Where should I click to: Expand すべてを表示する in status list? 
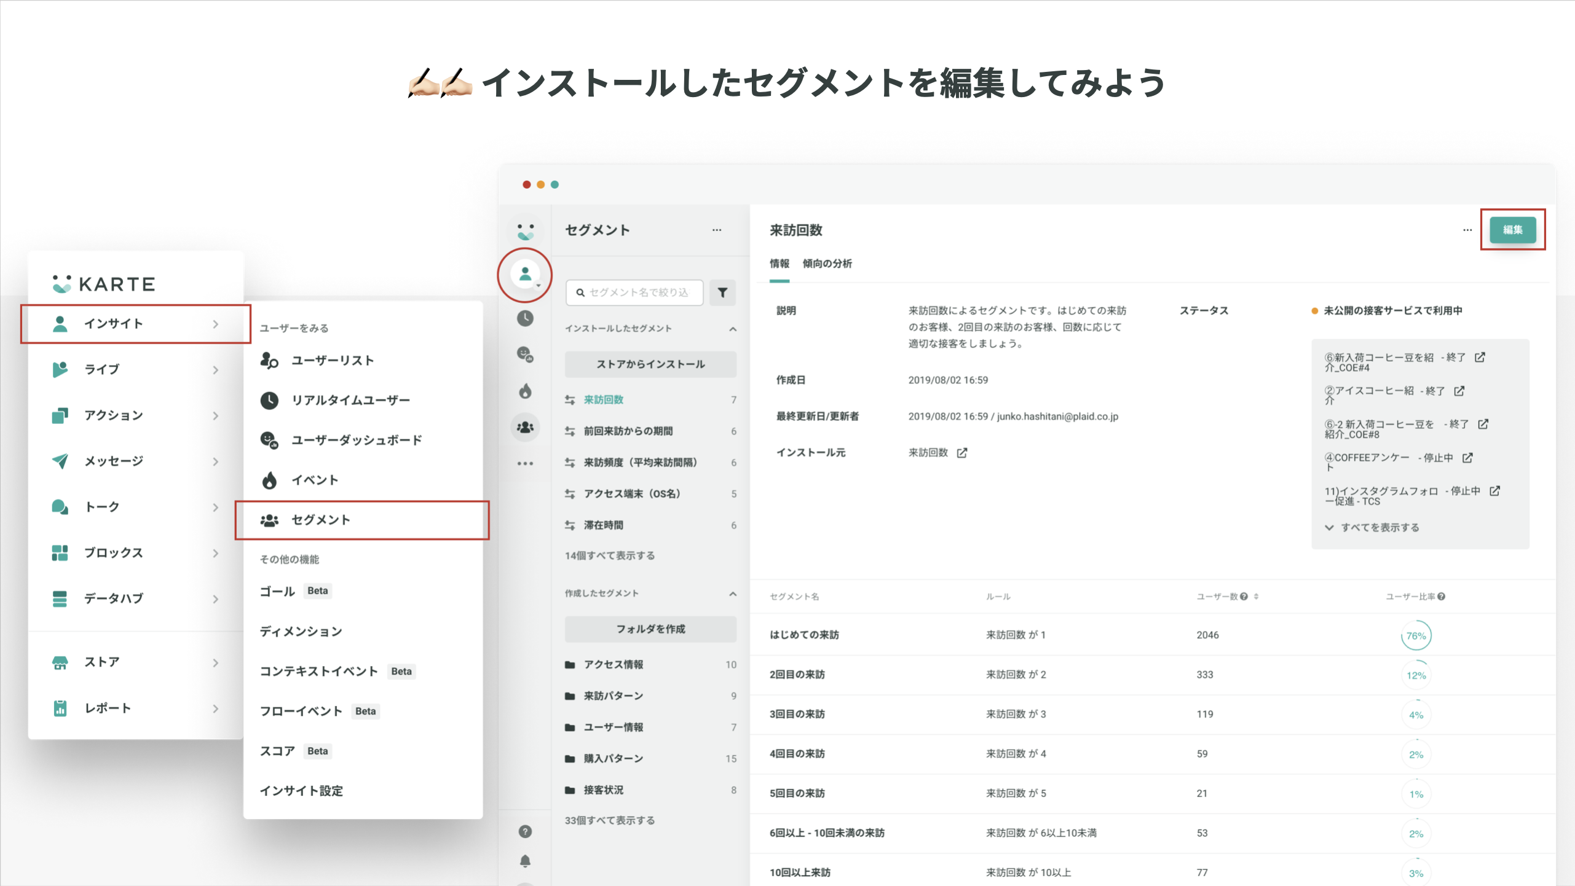(1372, 528)
